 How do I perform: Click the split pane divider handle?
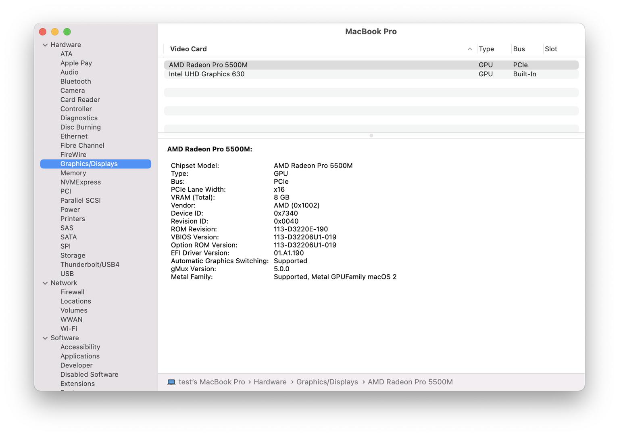coord(371,136)
